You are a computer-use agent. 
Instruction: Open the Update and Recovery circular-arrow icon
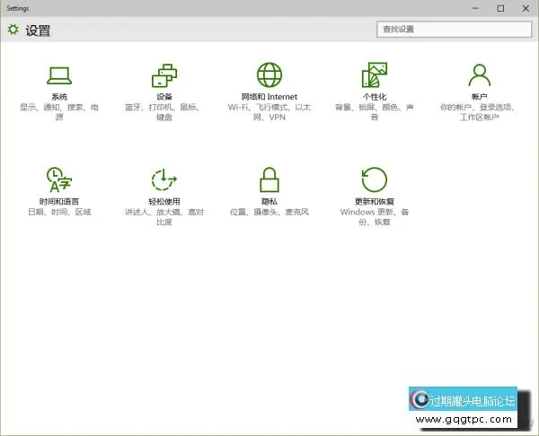(374, 179)
